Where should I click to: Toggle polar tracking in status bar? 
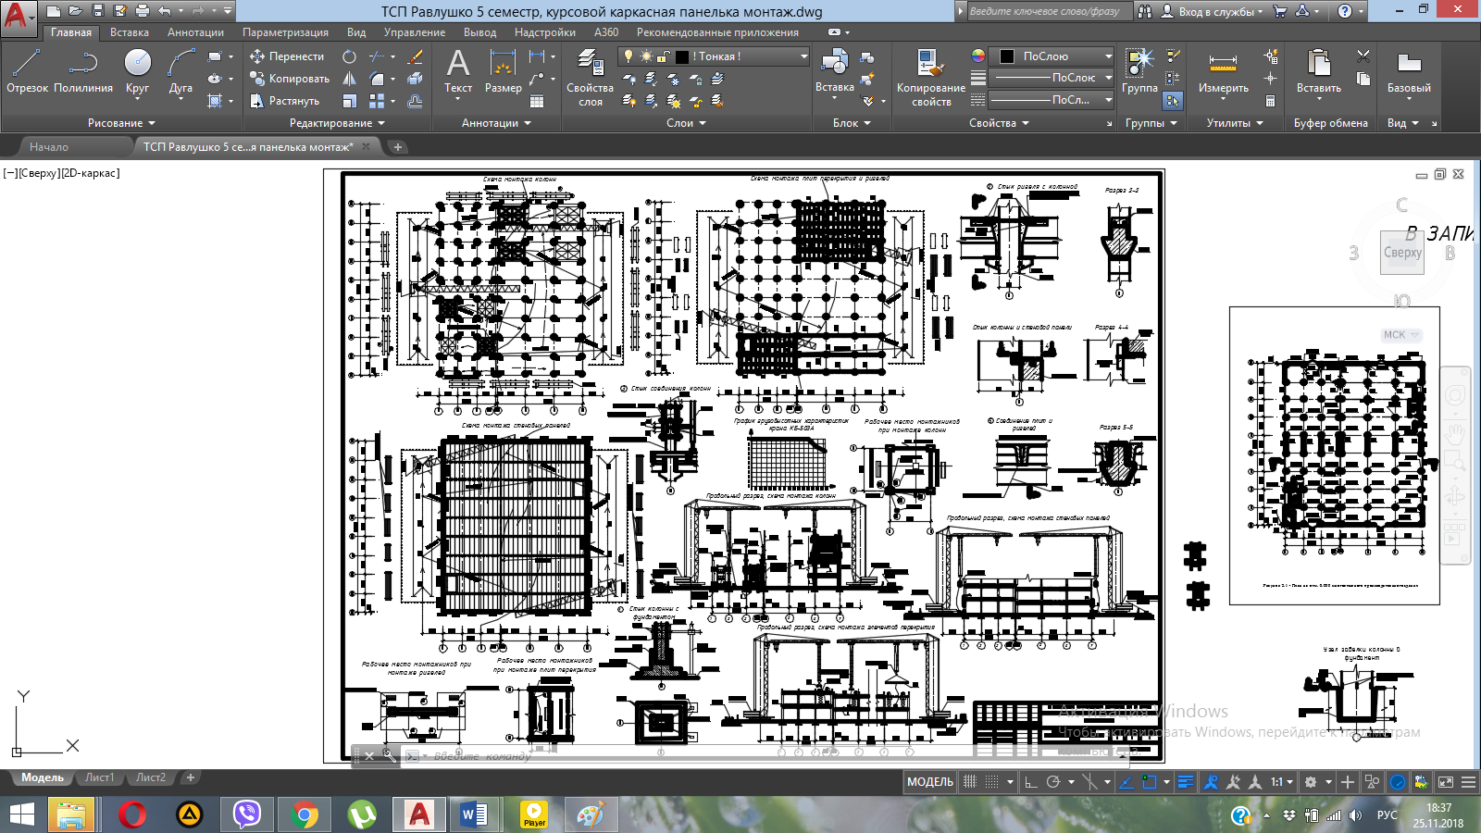[1053, 782]
